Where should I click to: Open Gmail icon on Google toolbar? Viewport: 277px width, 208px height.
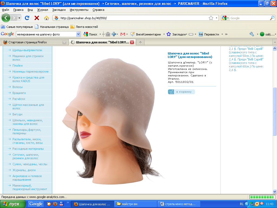pos(123,34)
